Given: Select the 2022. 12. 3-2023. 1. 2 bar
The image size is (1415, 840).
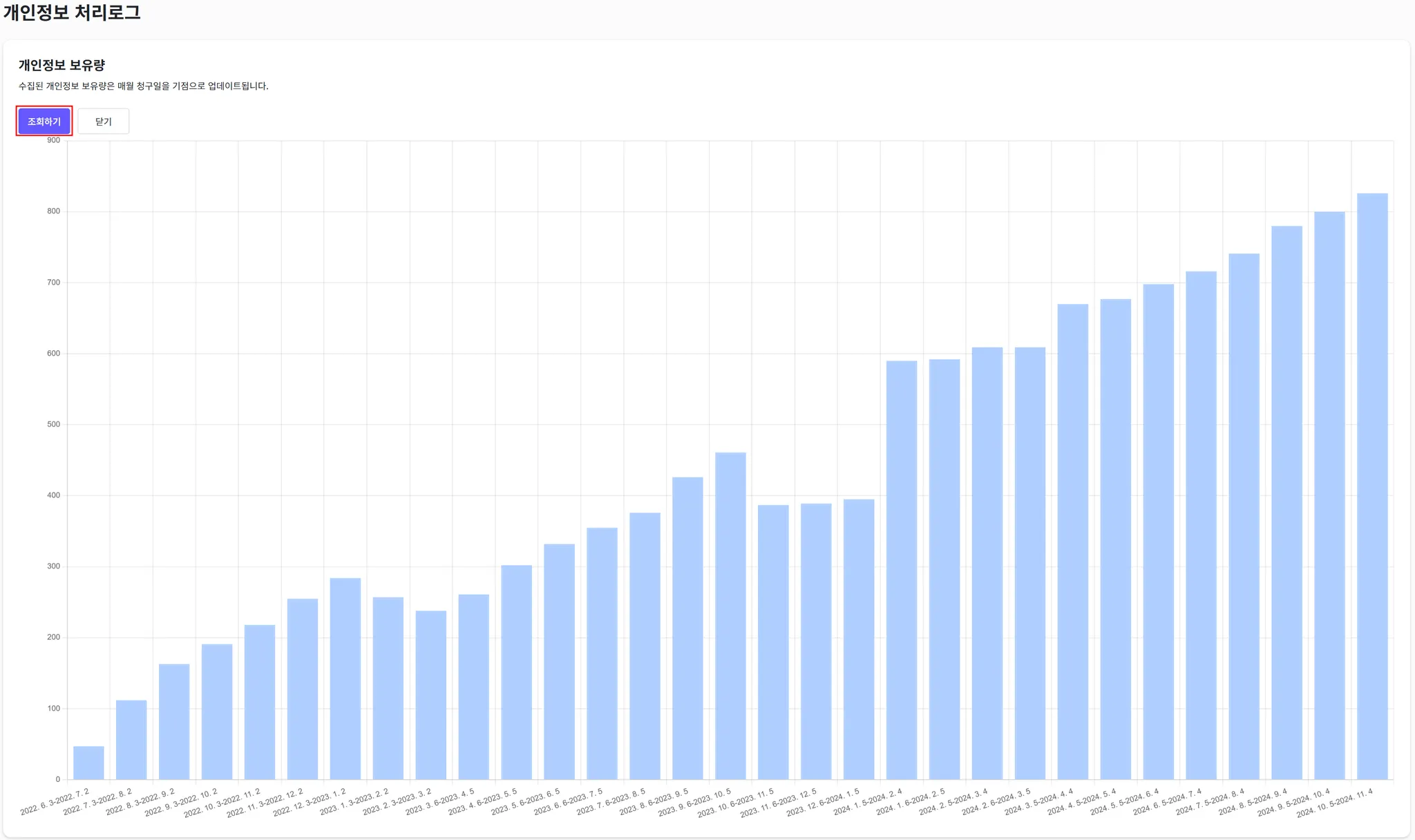Looking at the screenshot, I should pyautogui.click(x=345, y=678).
